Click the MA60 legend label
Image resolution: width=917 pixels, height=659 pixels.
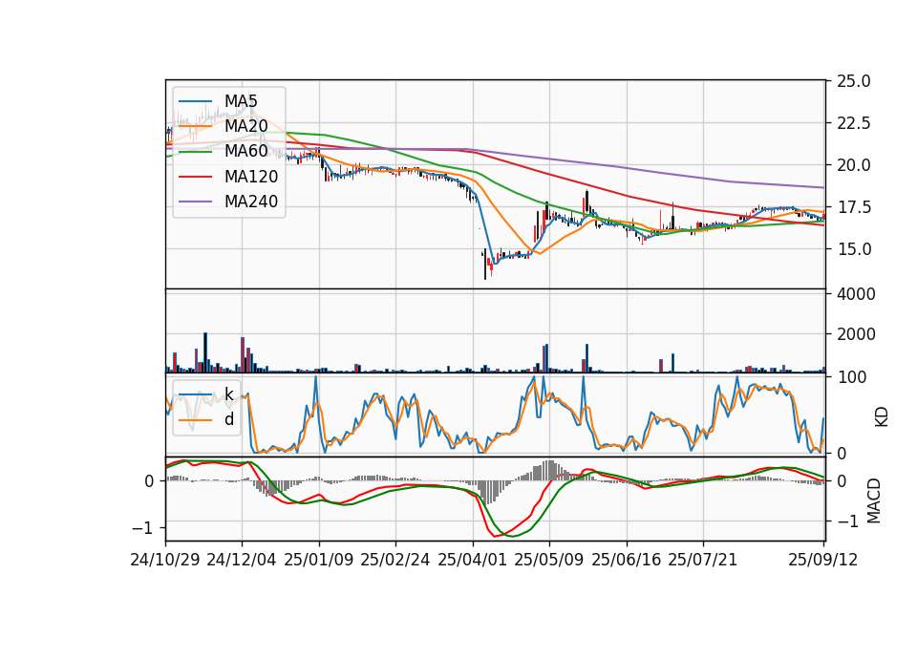(245, 152)
